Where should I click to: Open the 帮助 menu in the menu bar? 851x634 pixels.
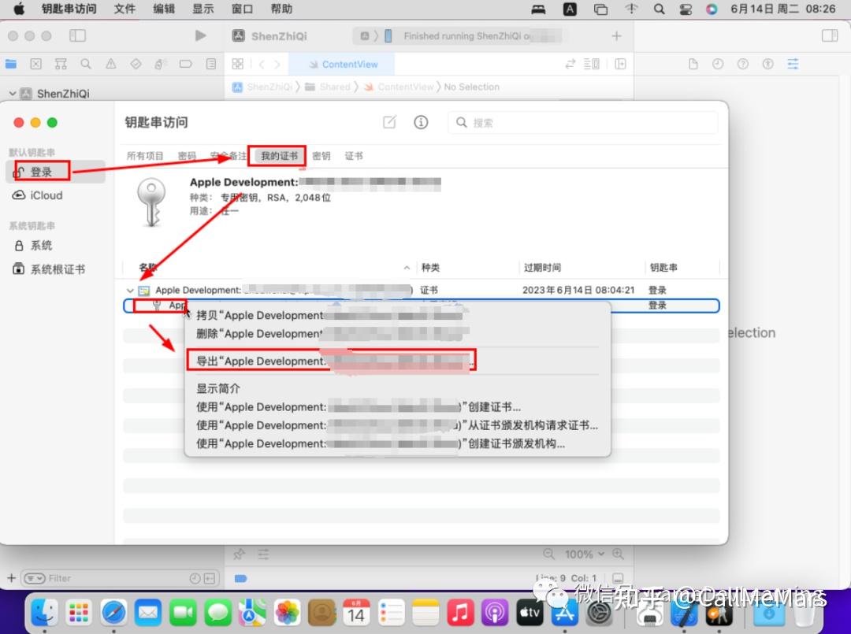[281, 9]
